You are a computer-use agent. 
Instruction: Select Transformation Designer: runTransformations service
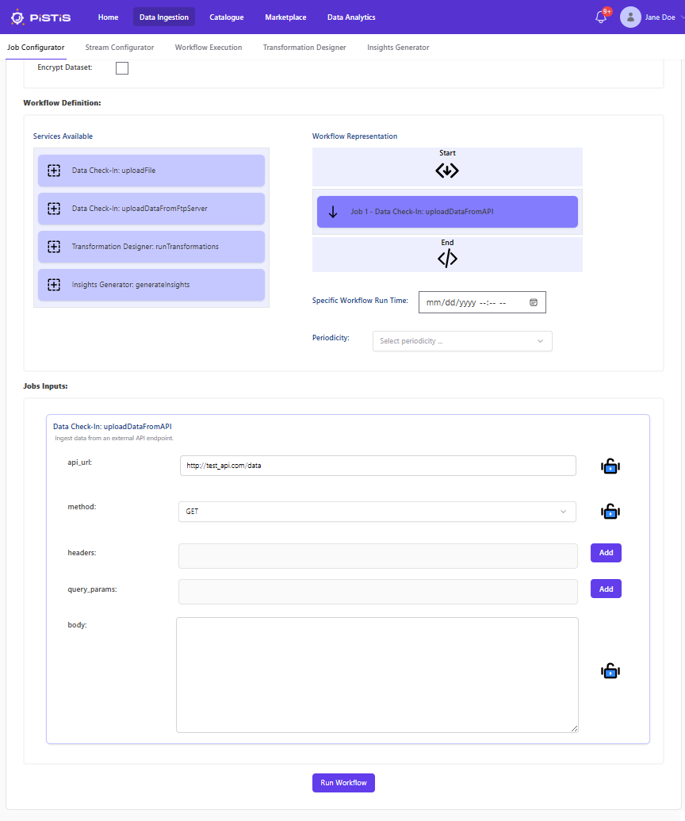(x=151, y=247)
